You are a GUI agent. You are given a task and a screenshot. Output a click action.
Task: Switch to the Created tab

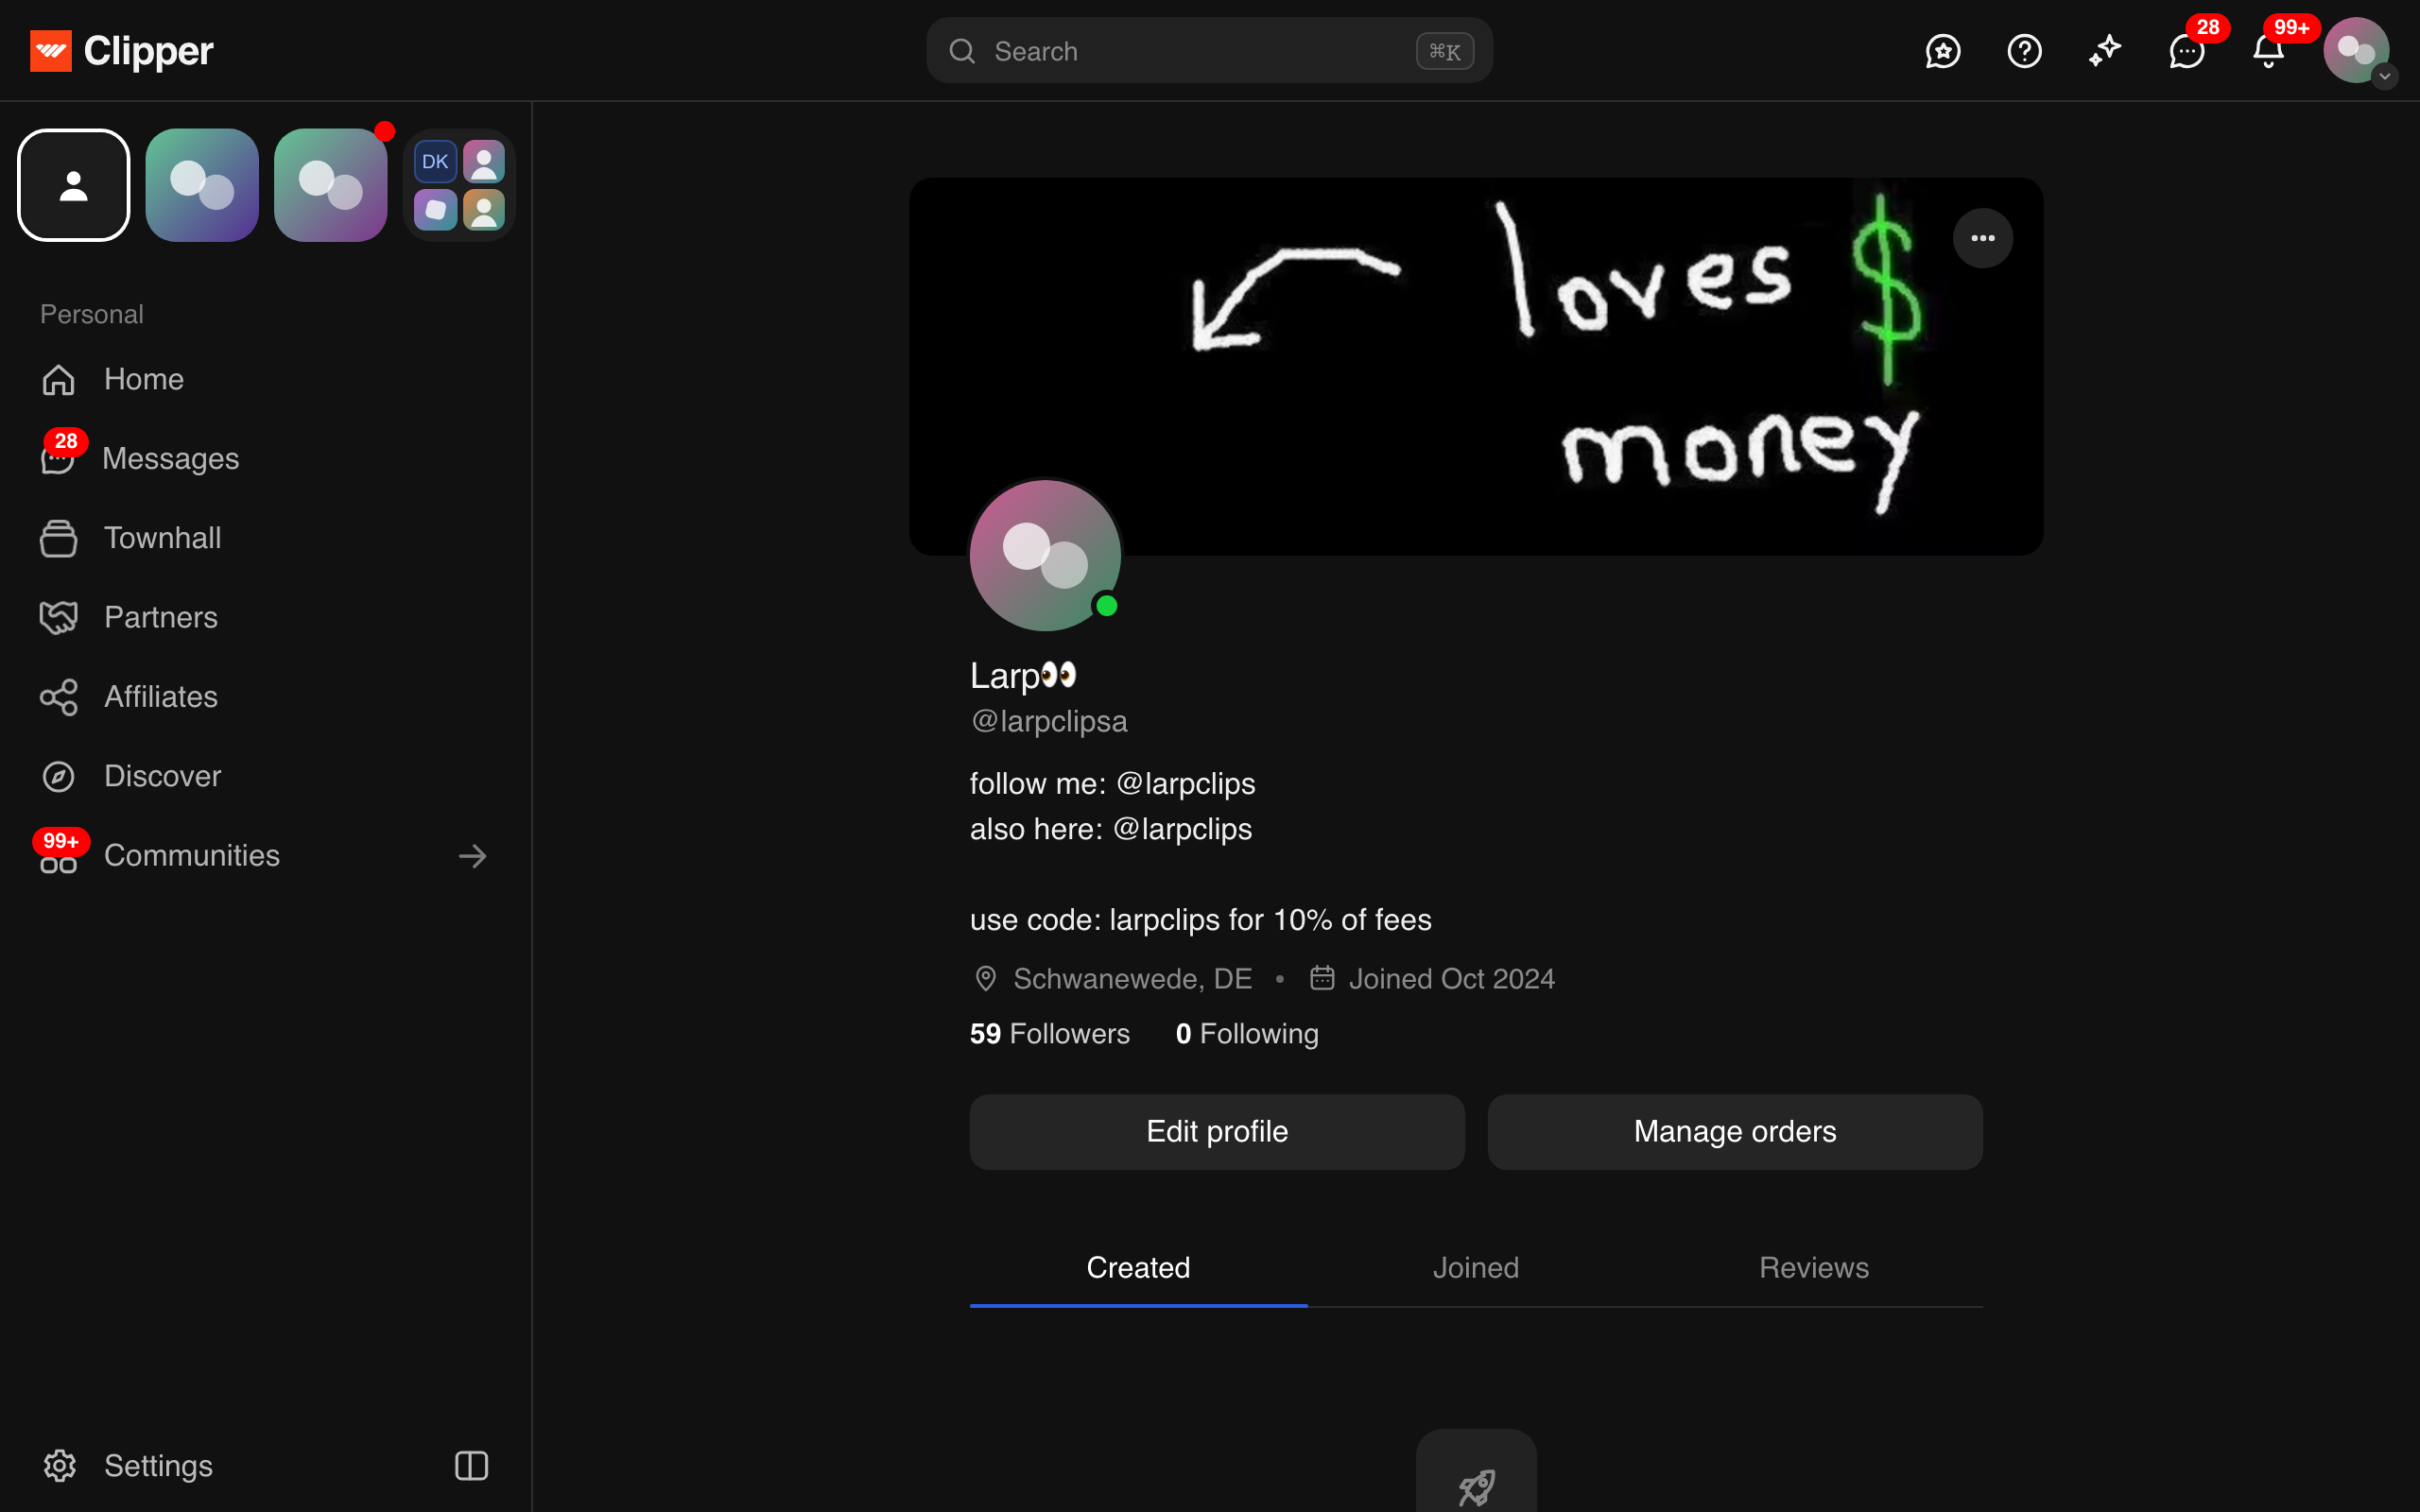point(1138,1268)
